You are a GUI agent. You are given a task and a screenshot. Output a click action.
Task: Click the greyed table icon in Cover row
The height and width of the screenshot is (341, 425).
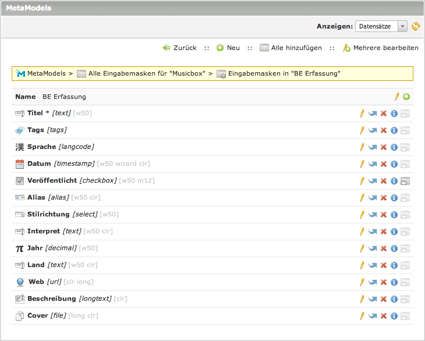point(405,316)
